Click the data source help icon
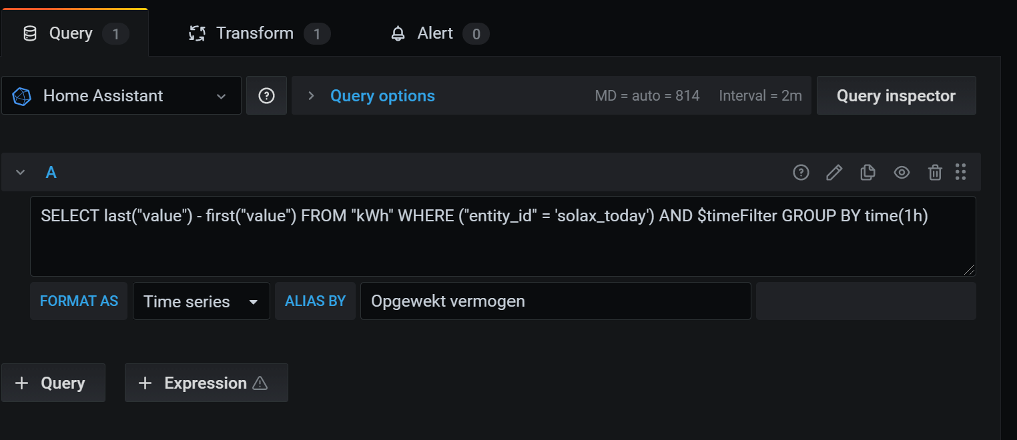 coord(266,96)
